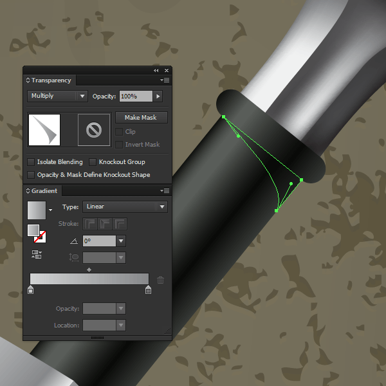Click the gradient slider bar
The width and height of the screenshot is (386, 386).
(89, 279)
